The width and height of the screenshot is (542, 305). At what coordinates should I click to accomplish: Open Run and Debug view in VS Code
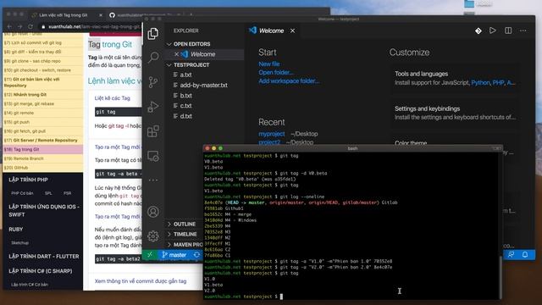point(153,107)
